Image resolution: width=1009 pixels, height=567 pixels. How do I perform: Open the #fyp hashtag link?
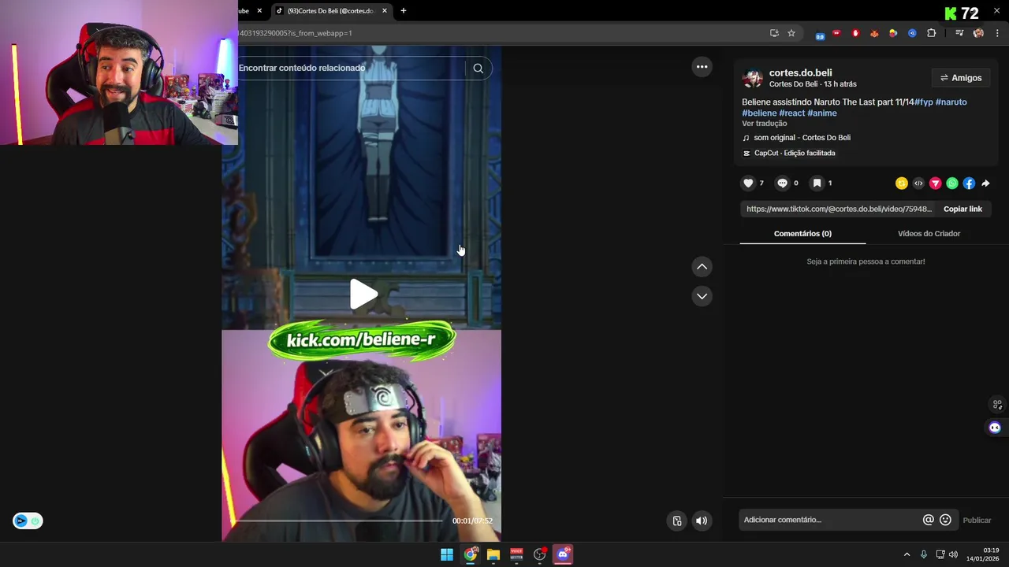click(923, 102)
